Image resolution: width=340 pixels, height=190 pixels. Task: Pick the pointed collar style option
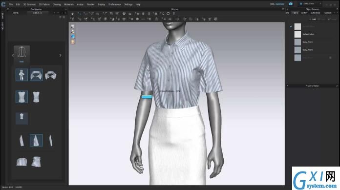pos(36,75)
